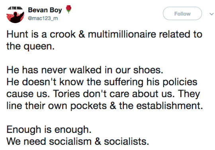Click the word "Tories"
The width and height of the screenshot is (215, 150).
[x=66, y=94]
